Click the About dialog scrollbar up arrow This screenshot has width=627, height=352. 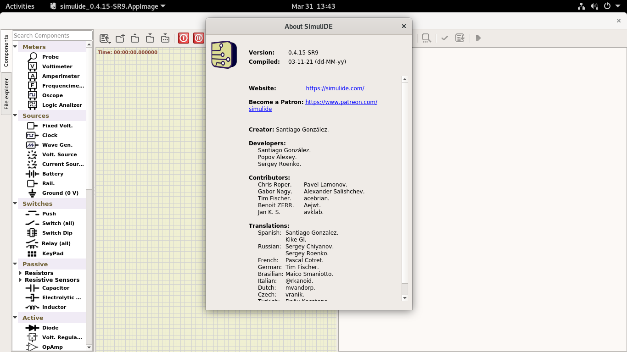(x=405, y=79)
